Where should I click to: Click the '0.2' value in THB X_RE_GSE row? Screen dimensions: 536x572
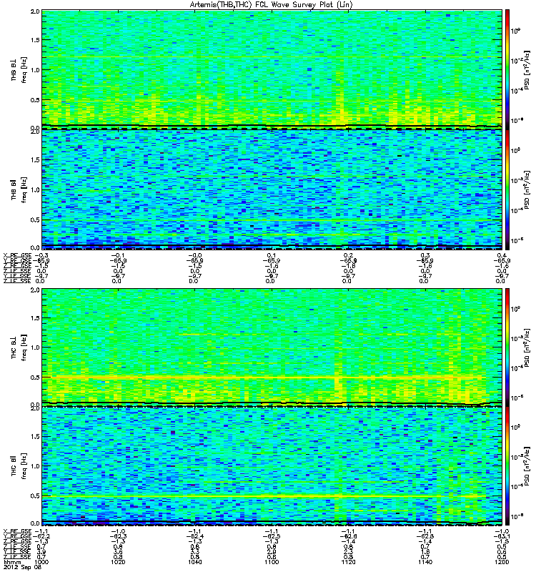(348, 255)
